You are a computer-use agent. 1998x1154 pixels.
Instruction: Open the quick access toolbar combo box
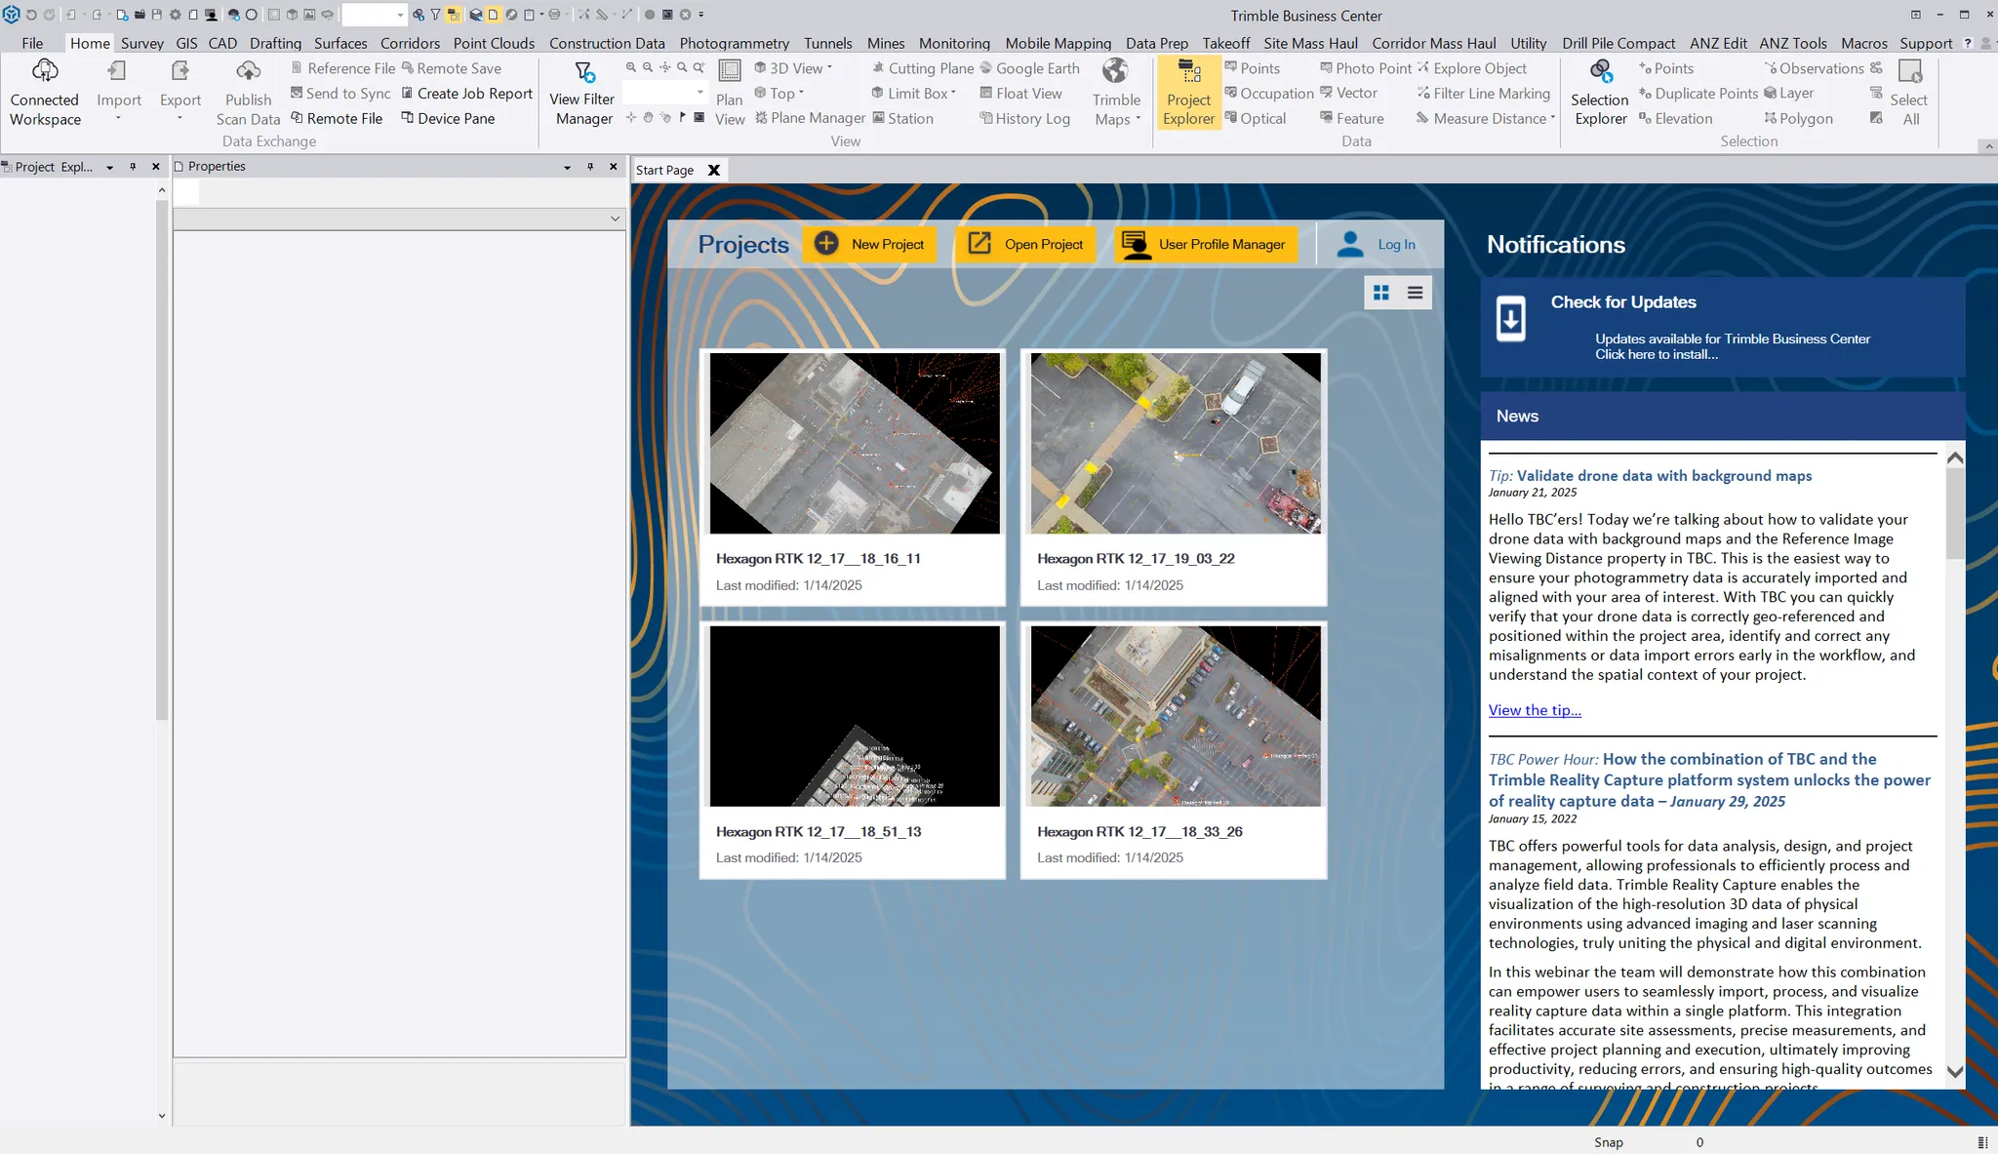click(374, 15)
